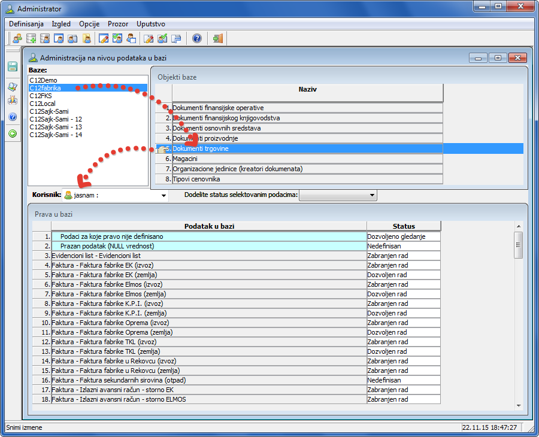Click the user with green checkmark document icon

pos(162,38)
